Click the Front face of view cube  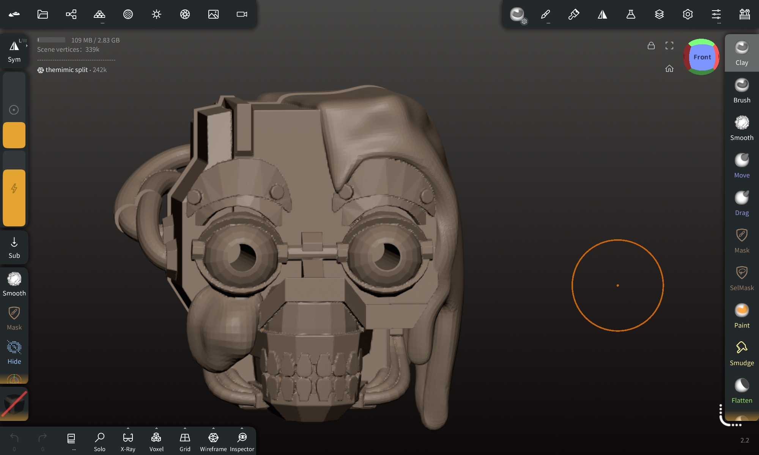(x=702, y=57)
